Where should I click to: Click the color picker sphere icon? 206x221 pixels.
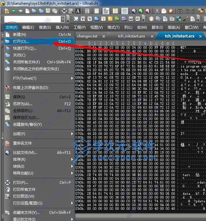point(151,19)
